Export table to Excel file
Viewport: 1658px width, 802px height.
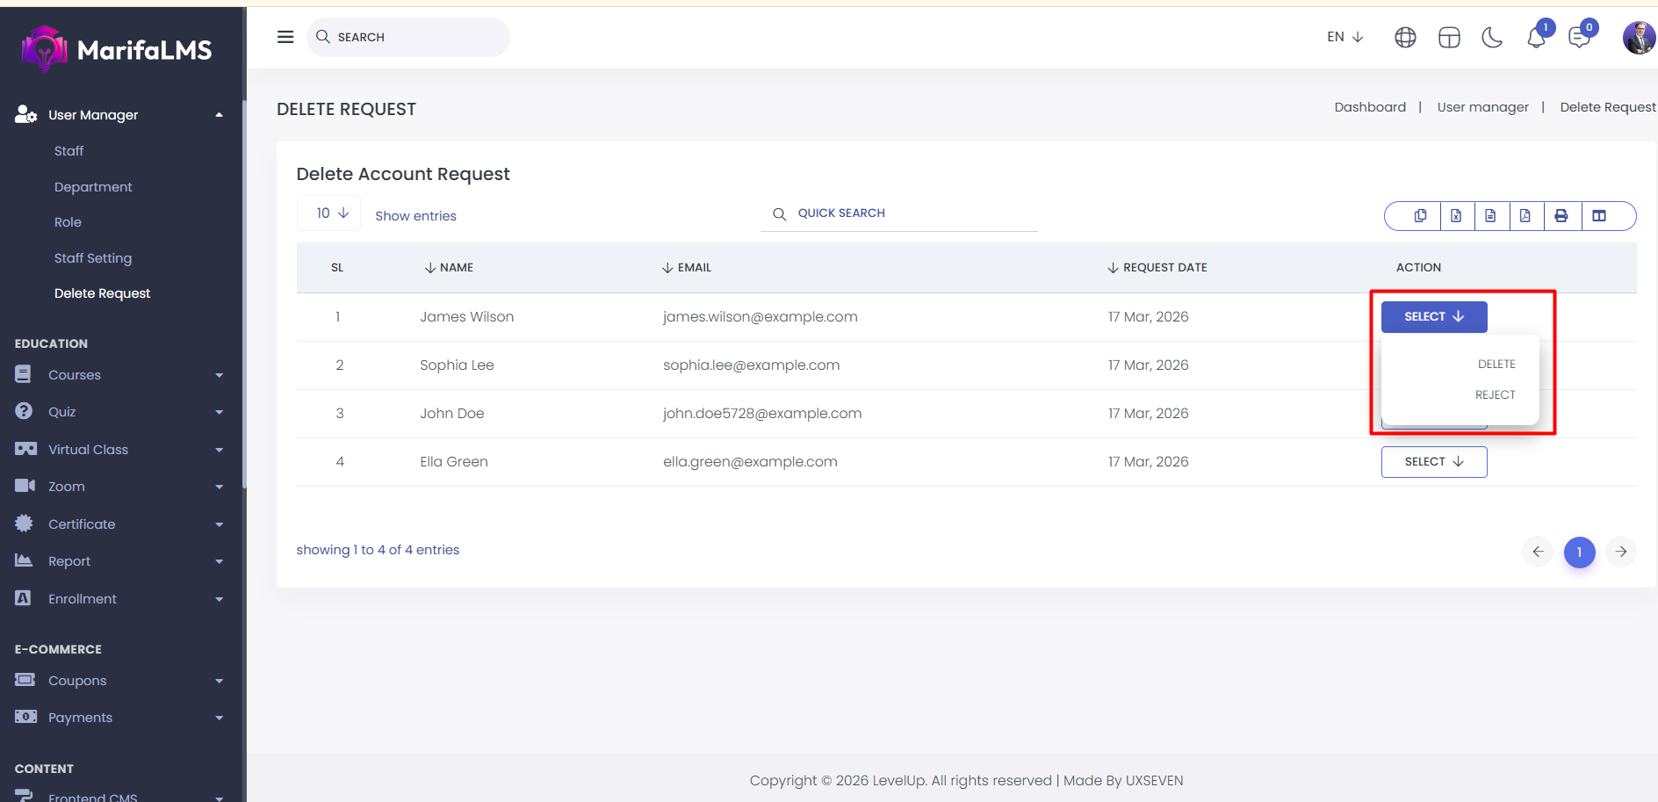pyautogui.click(x=1456, y=216)
